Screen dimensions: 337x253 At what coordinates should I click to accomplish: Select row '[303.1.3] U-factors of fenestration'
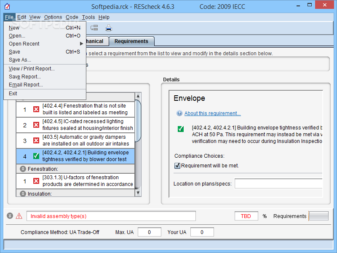point(75,181)
